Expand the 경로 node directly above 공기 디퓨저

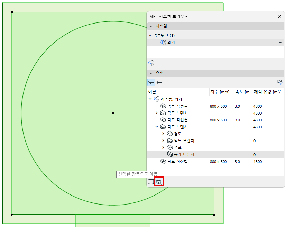pyautogui.click(x=163, y=147)
